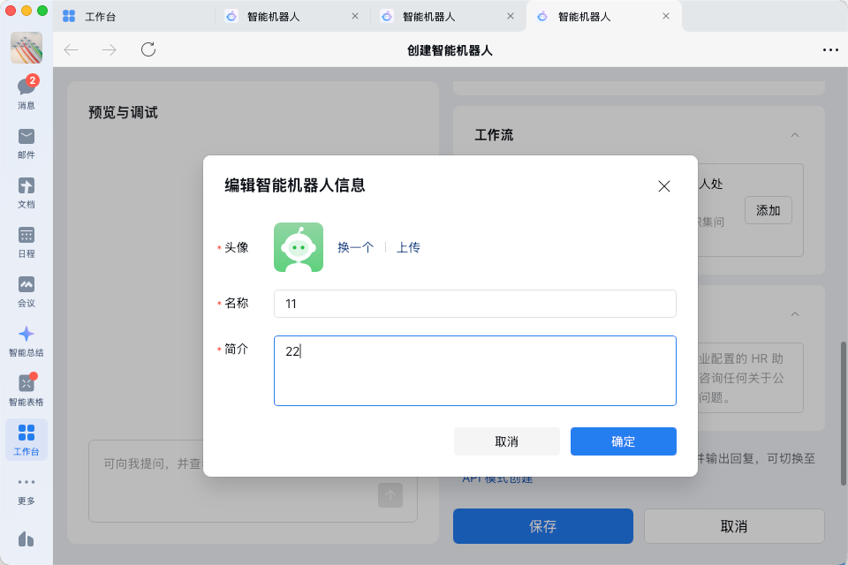Expand 更多 in the left sidebar
848x565 pixels.
click(26, 483)
